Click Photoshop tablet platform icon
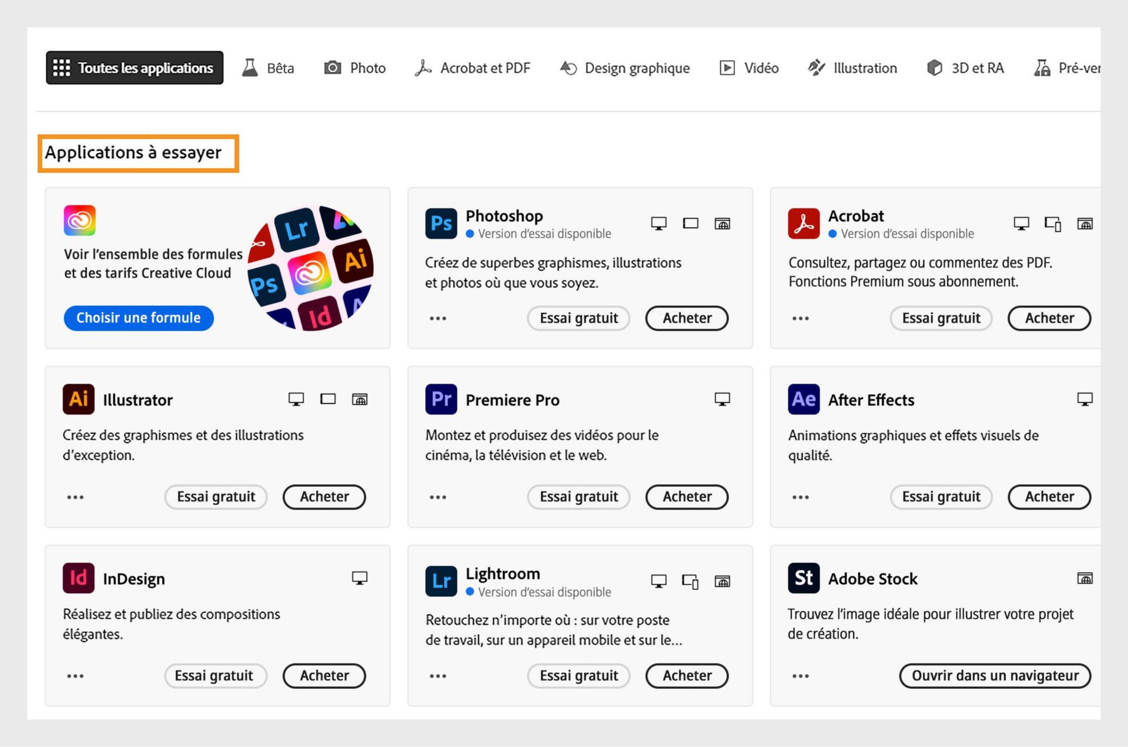 click(691, 223)
